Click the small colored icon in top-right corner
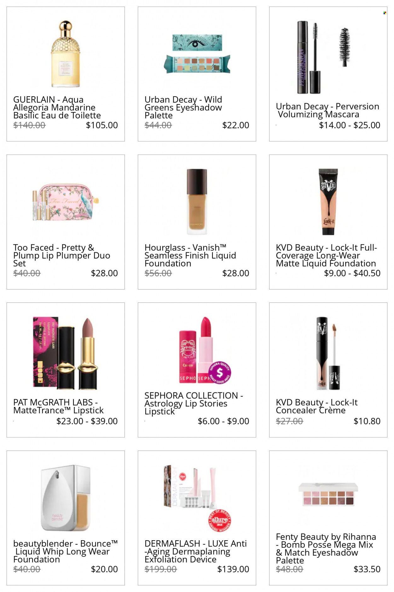Viewport: 394px width, 592px height. [385, 13]
